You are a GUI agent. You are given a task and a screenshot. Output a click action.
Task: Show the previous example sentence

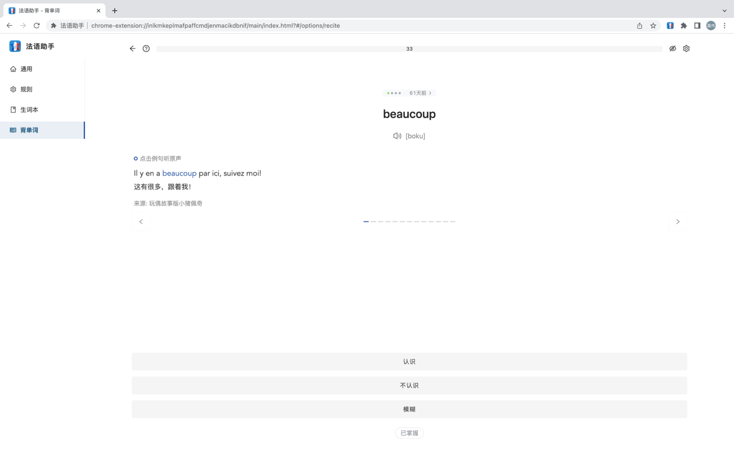pos(141,221)
